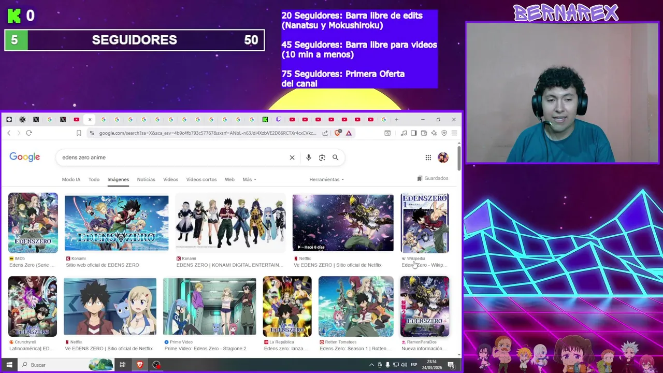This screenshot has width=663, height=373.
Task: Open the Prime Video Stagione 2 image
Action: 209,306
